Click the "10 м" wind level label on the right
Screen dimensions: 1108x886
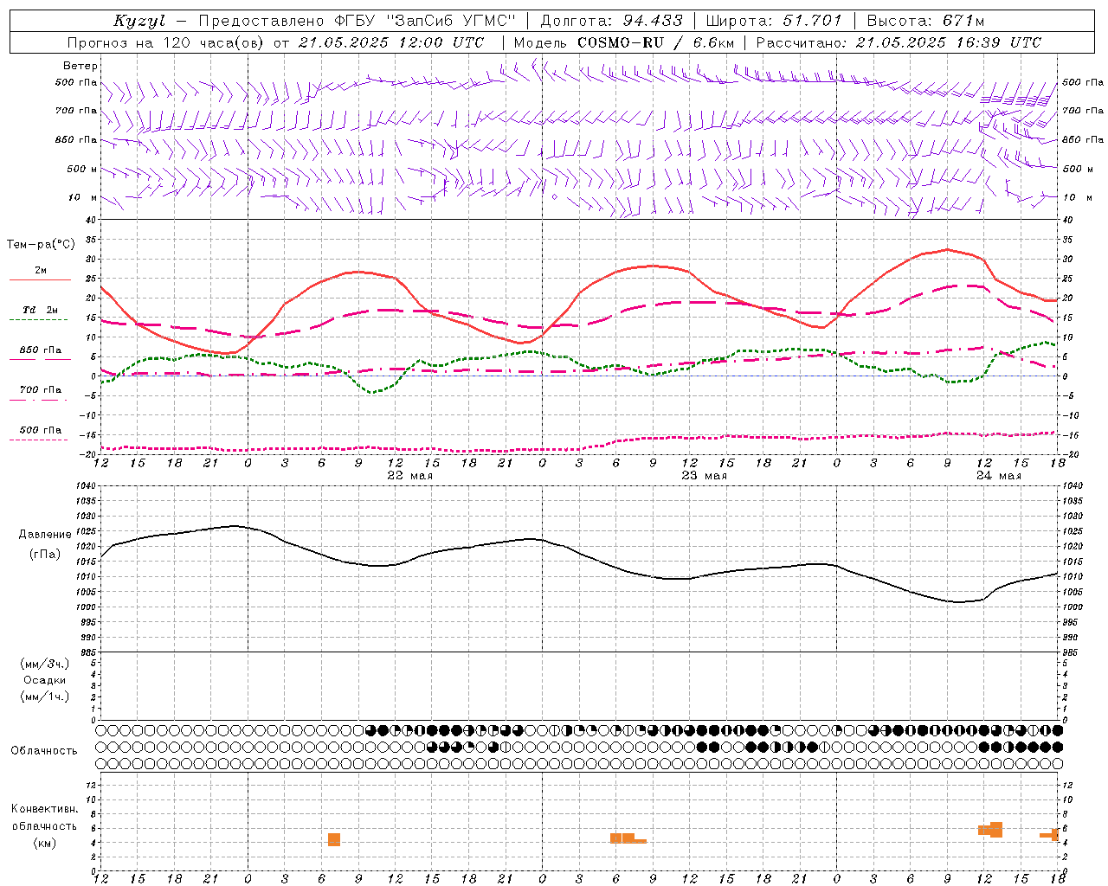click(x=1078, y=197)
